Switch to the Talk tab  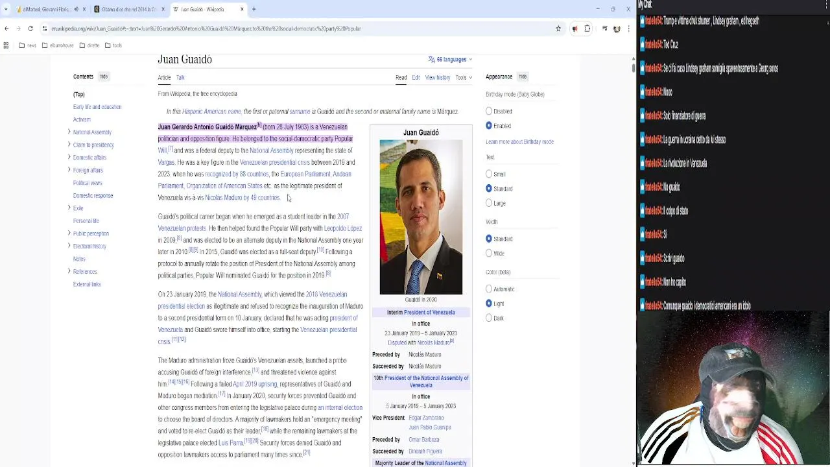click(x=180, y=78)
